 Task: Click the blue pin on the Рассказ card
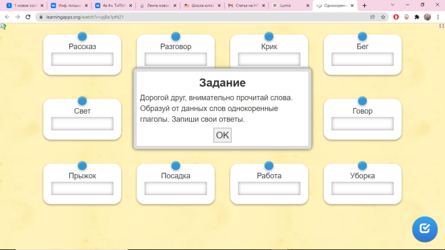tap(82, 36)
